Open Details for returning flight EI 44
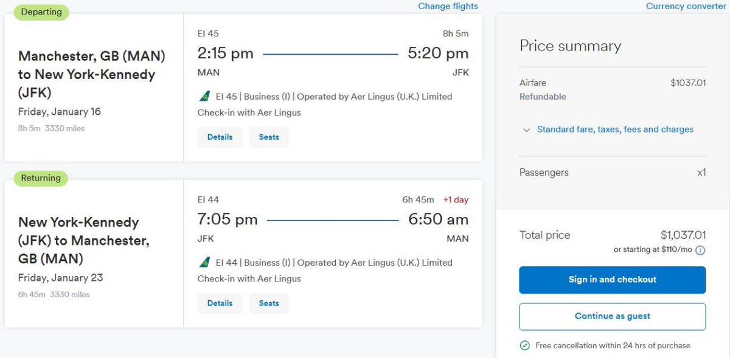Viewport: 730px width, 358px height. point(220,303)
